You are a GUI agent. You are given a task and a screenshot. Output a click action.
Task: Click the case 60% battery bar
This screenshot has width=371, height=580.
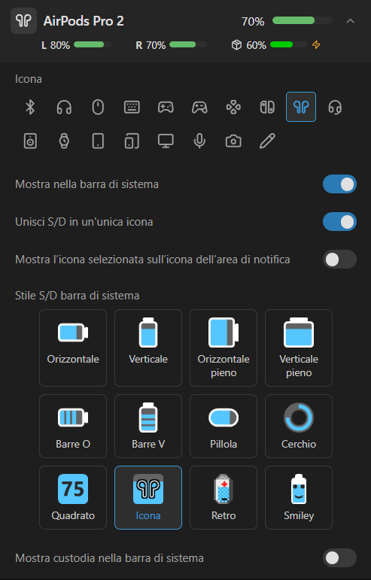(289, 44)
